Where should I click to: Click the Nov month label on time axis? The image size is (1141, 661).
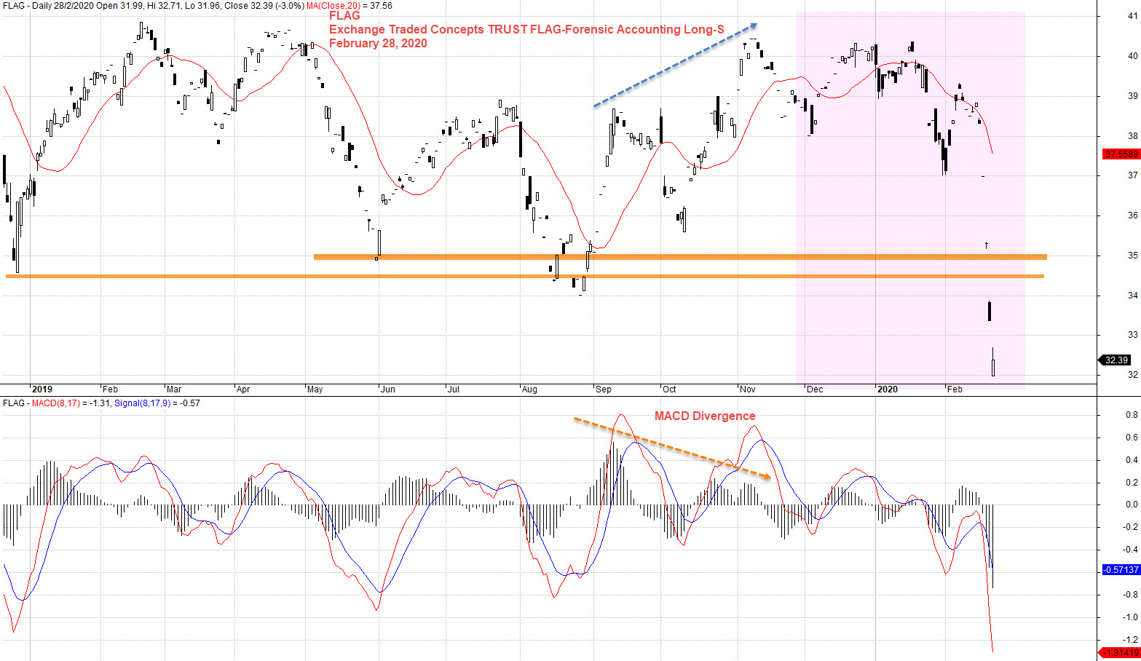point(748,389)
